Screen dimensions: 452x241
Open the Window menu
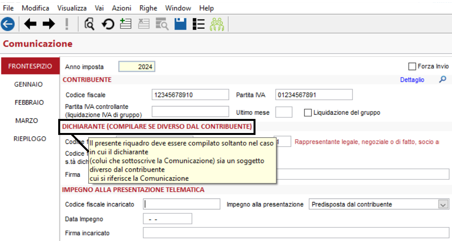(x=178, y=8)
